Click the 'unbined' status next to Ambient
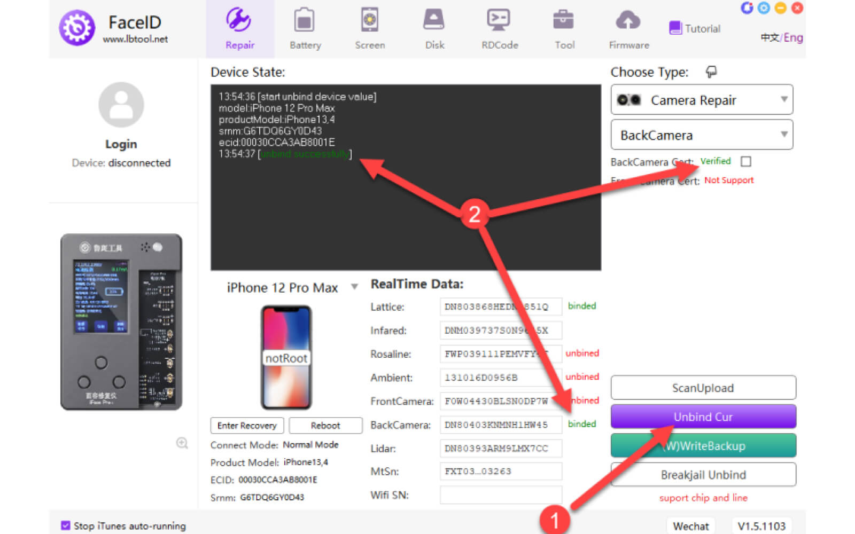This screenshot has width=855, height=534. point(582,376)
